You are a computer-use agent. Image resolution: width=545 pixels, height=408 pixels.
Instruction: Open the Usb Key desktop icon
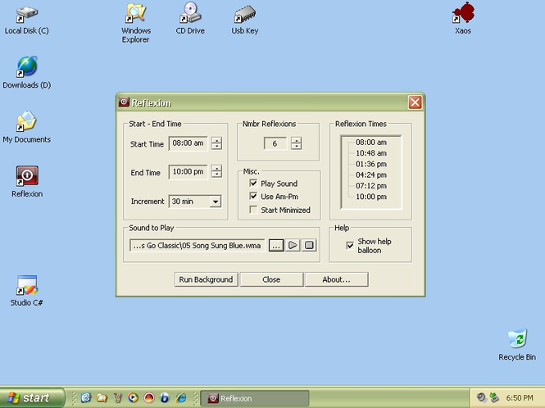point(245,19)
